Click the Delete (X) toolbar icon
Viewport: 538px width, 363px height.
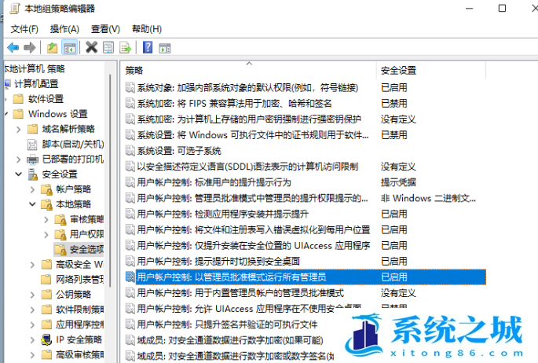coord(91,47)
